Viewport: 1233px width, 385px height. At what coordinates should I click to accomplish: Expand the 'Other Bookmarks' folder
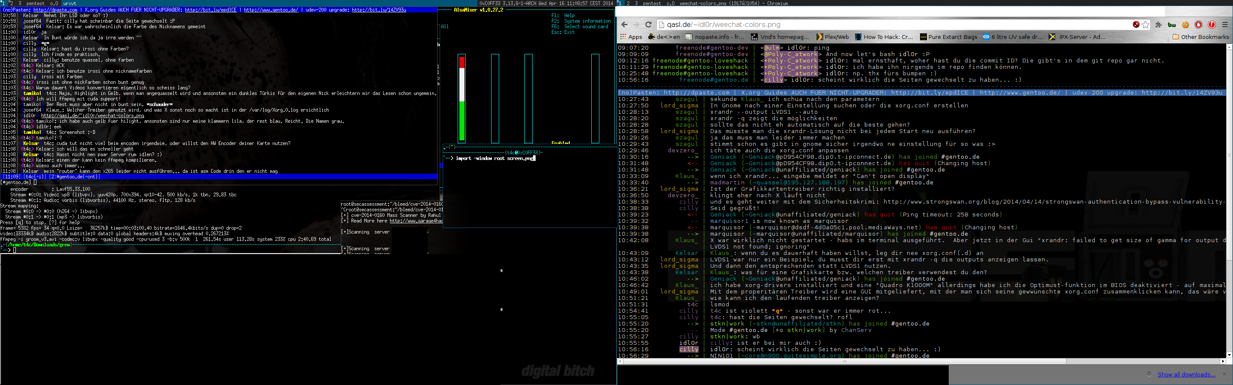[x=1200, y=37]
